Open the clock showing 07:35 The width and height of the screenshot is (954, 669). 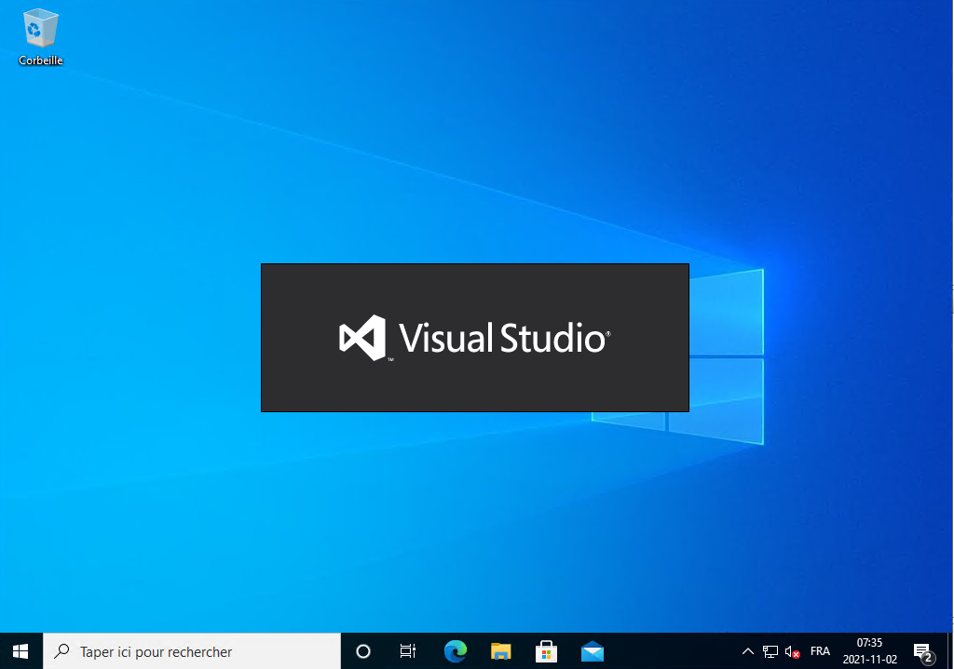point(869,651)
